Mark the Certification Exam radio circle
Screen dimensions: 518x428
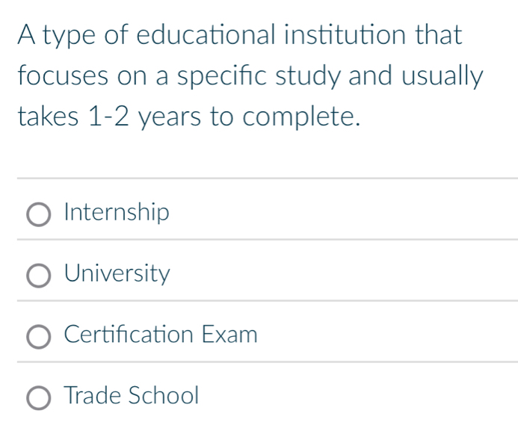point(40,337)
